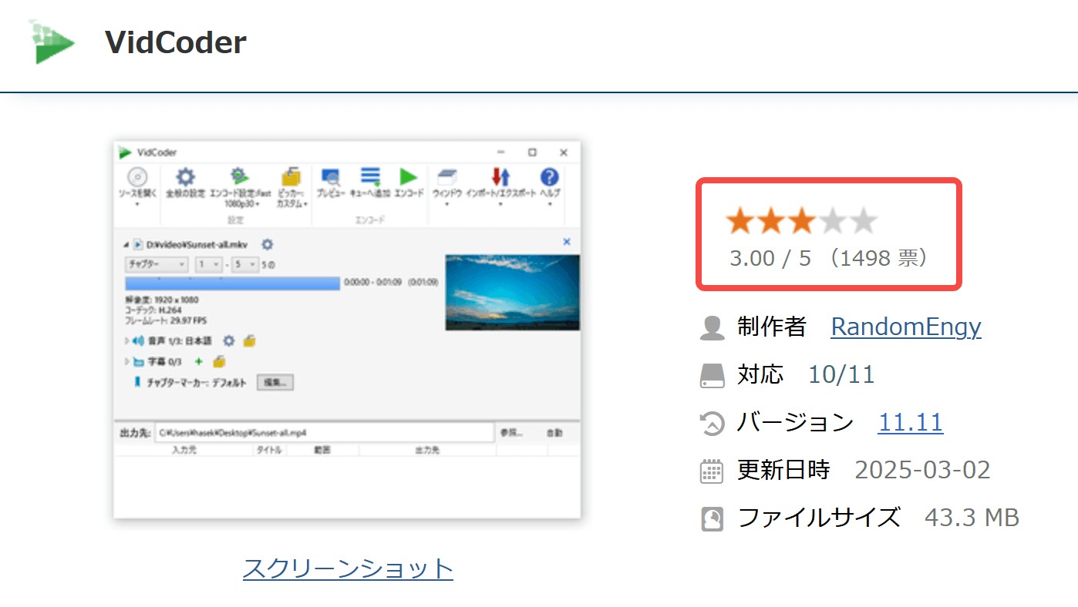The image size is (1078, 607).
Task: Click the sunset sky video preview thumbnail
Action: (513, 293)
